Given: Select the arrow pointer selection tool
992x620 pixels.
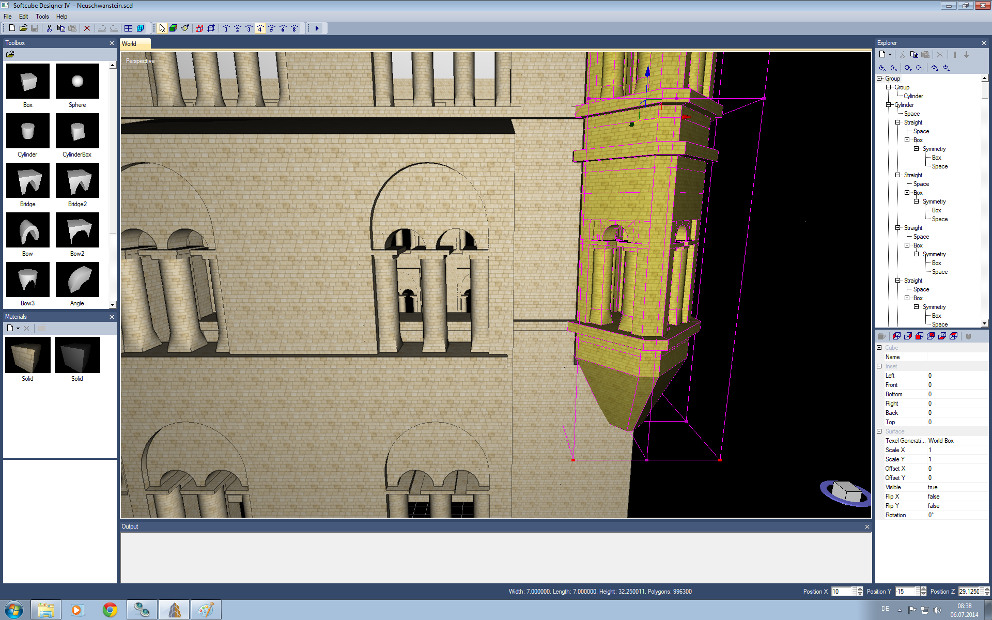Looking at the screenshot, I should 162,28.
